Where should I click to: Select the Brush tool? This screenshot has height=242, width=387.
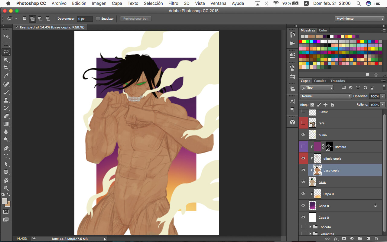pyautogui.click(x=6, y=92)
